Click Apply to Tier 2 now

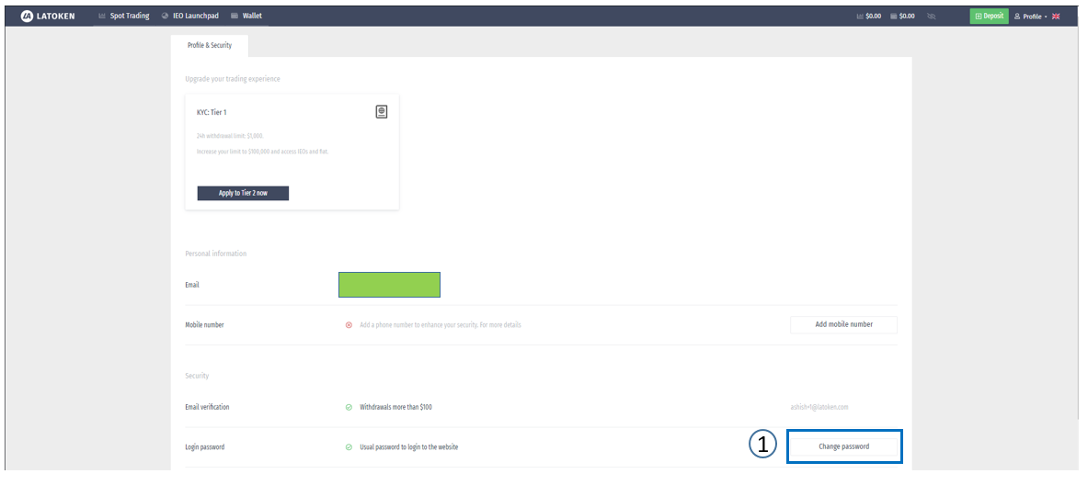click(x=243, y=193)
